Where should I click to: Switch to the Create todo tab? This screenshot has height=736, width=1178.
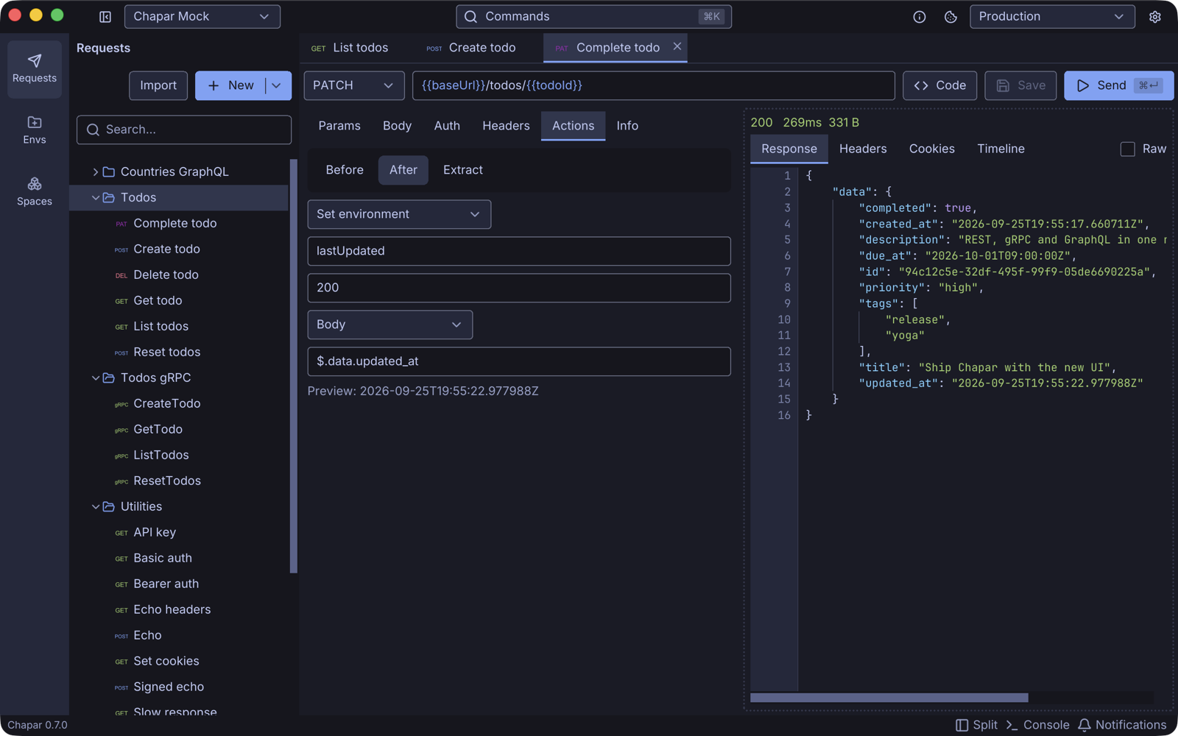click(471, 47)
